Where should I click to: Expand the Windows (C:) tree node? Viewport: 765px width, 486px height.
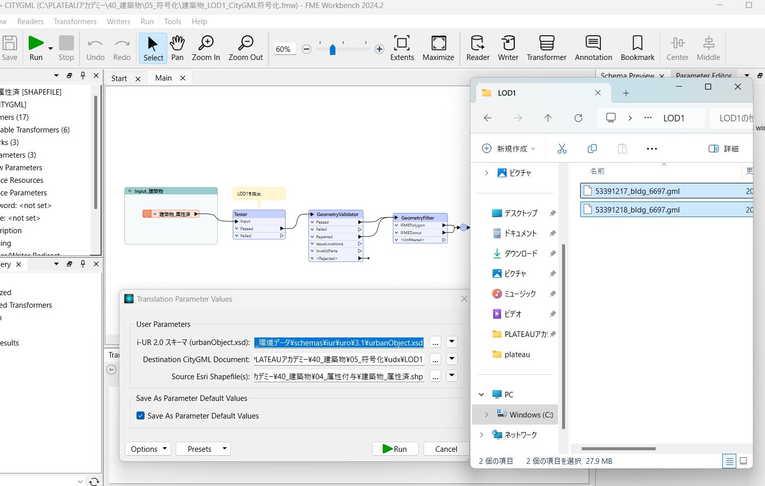pos(486,414)
